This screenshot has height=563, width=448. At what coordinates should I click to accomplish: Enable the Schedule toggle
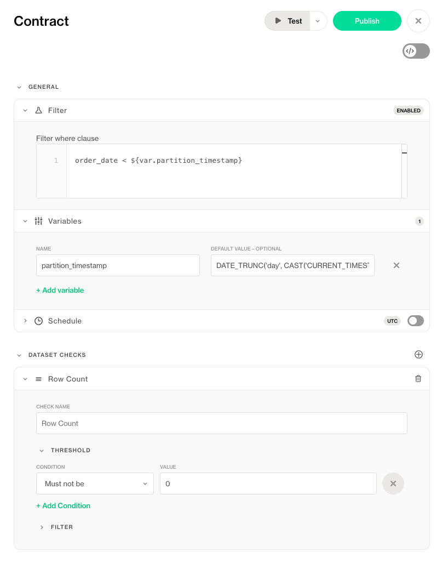(x=415, y=321)
